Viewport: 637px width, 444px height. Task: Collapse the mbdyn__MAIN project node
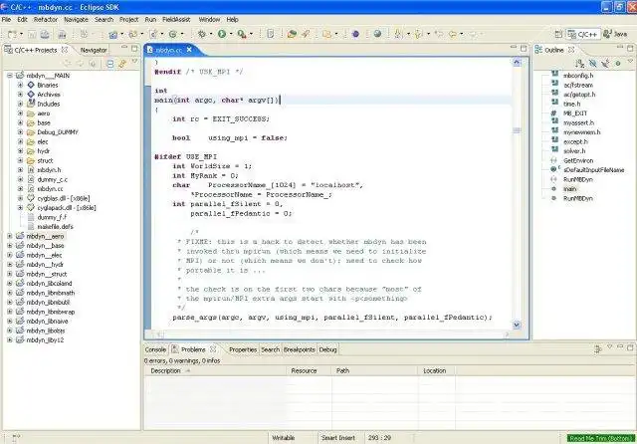10,76
